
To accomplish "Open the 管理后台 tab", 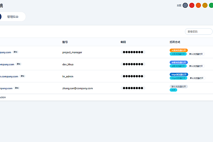I will click(x=13, y=17).
